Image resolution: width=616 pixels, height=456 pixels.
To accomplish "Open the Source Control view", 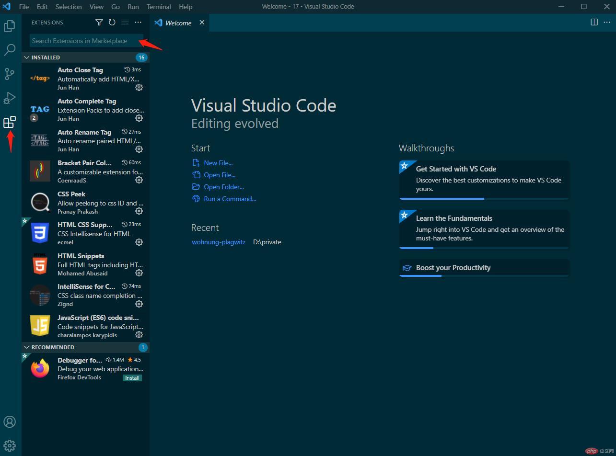I will click(10, 74).
